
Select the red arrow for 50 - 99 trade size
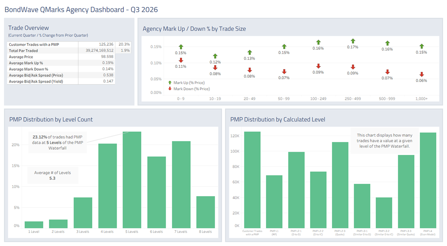pos(284,72)
